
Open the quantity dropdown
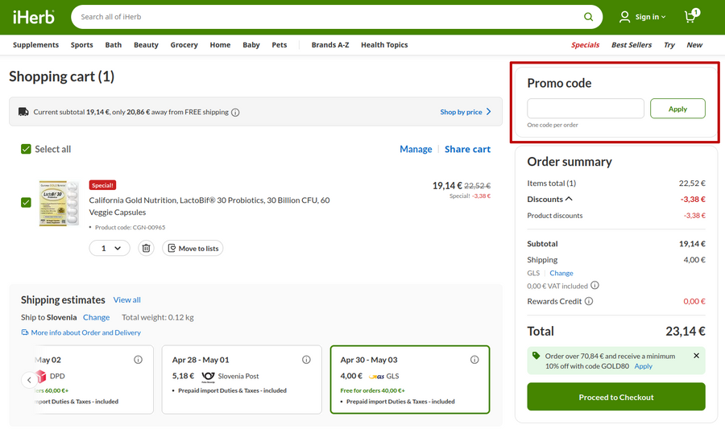point(110,249)
